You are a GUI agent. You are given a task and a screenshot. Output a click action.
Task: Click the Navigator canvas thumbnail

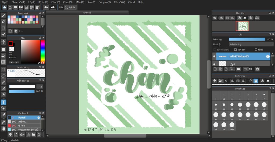point(243,26)
